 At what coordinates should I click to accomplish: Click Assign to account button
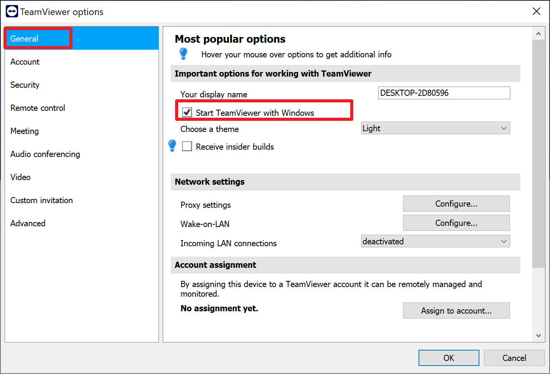click(456, 311)
